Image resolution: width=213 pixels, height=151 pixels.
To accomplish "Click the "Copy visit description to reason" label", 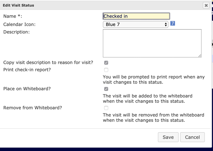I will point(48,62).
